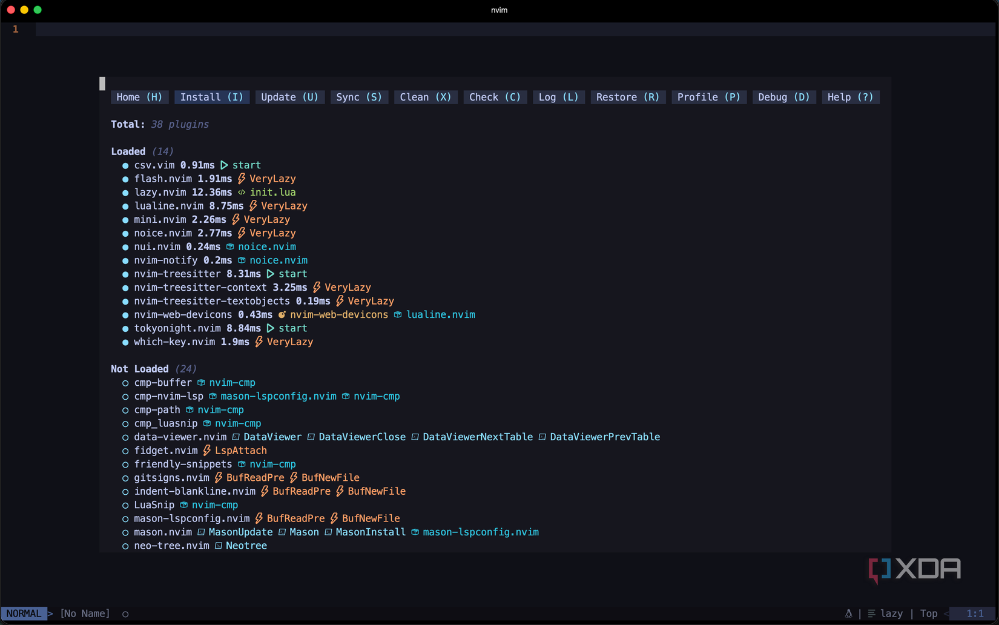999x625 pixels.
Task: Click the [No Name] buffer label
Action: point(85,613)
